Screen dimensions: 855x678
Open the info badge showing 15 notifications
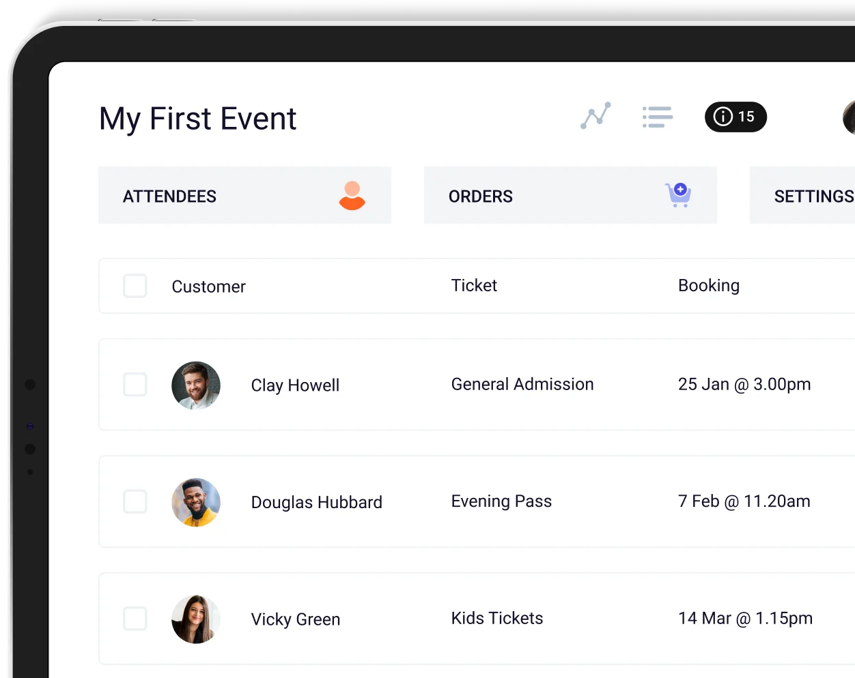[x=735, y=117]
